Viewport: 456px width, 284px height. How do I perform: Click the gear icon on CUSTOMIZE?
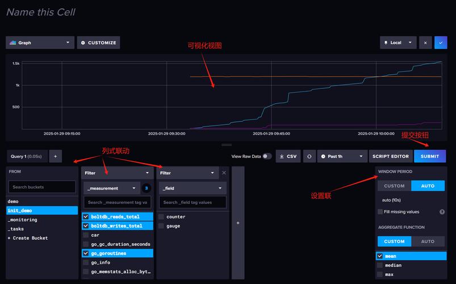point(83,43)
